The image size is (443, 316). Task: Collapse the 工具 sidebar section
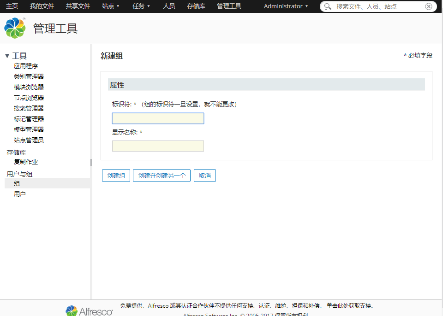[x=8, y=55]
